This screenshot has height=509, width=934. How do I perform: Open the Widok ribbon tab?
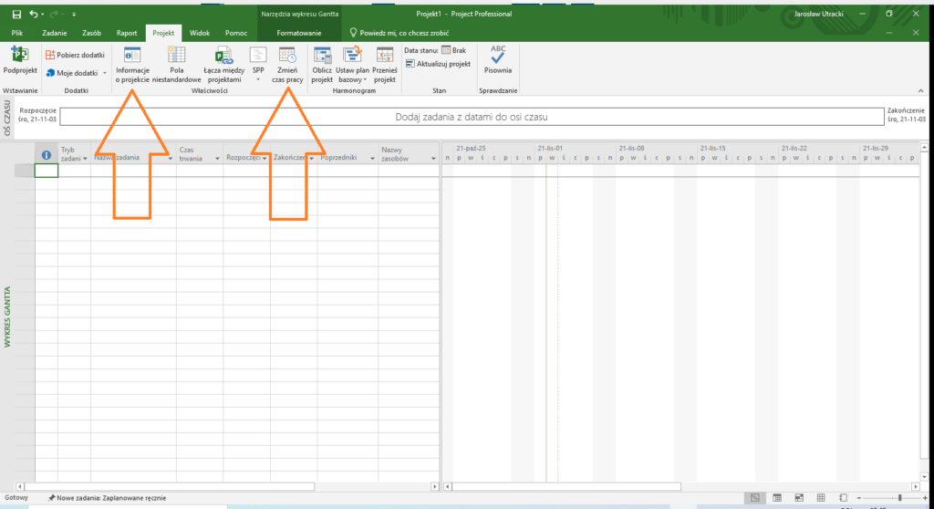[x=199, y=33]
